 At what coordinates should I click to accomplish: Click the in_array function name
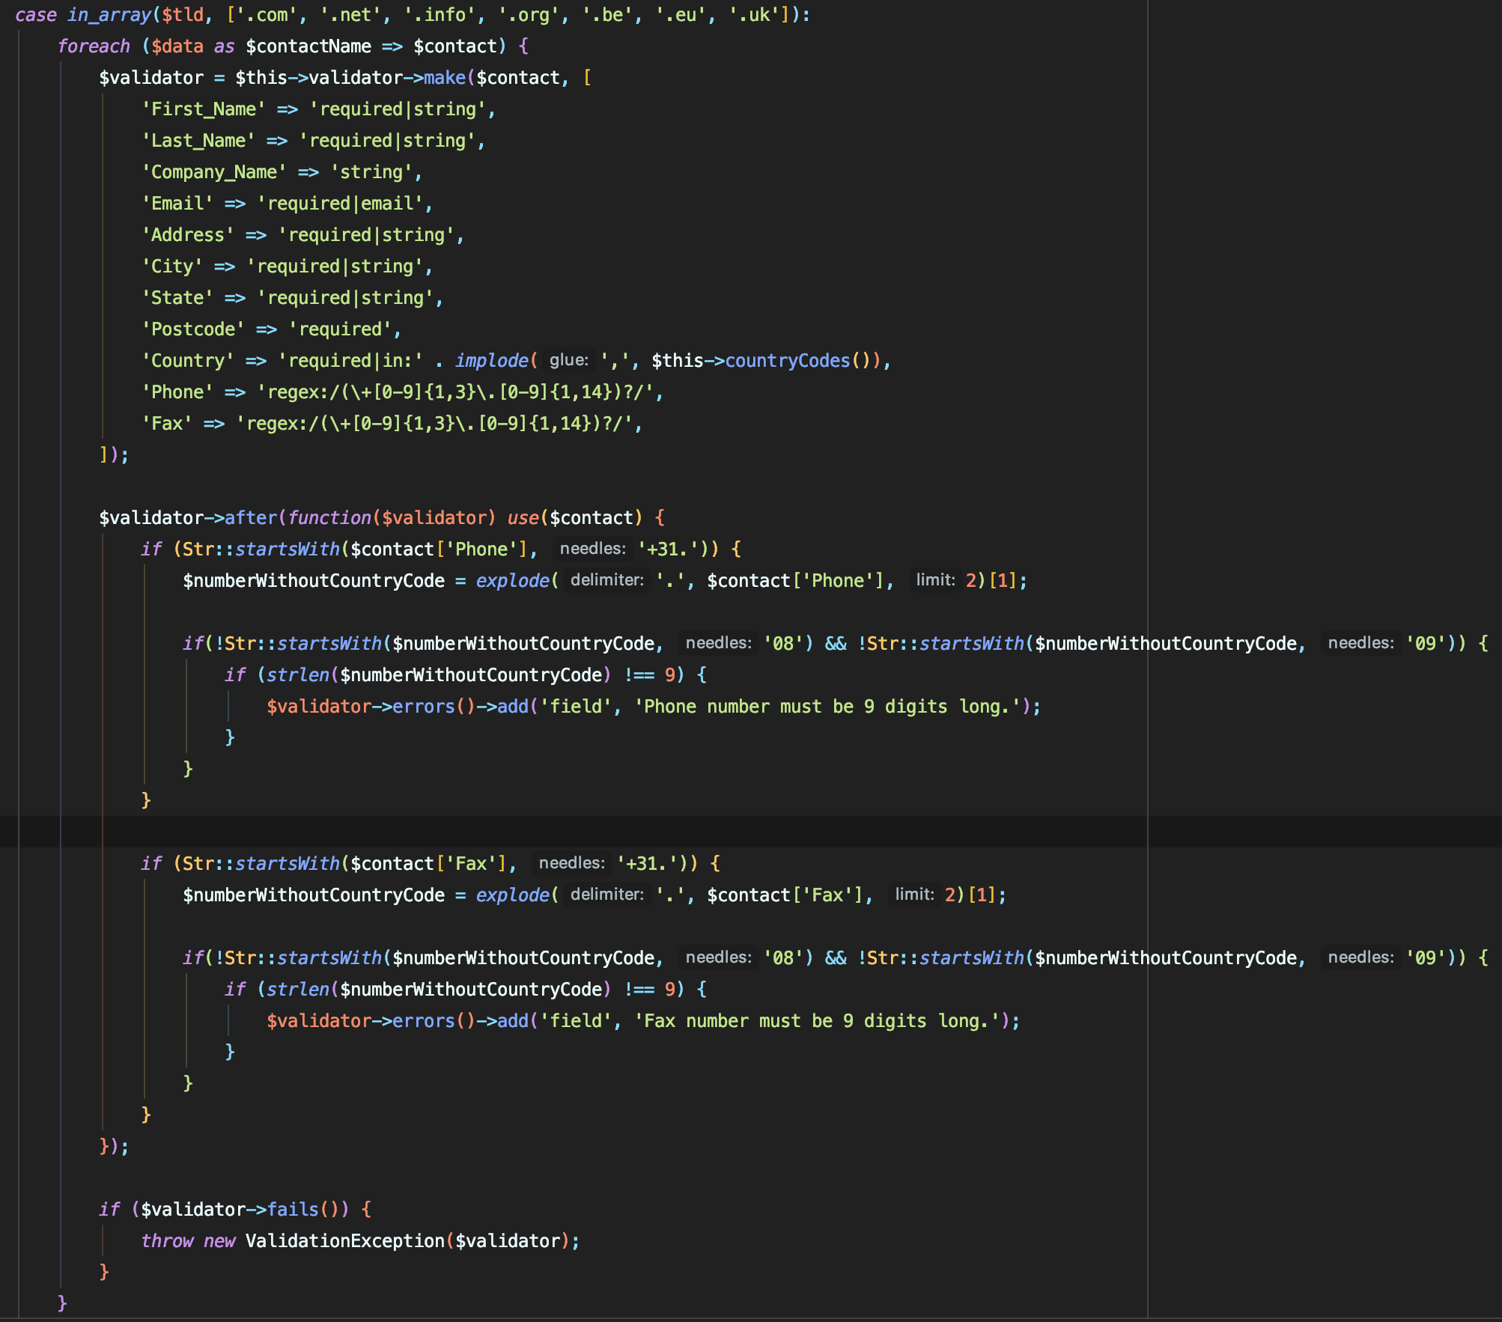tap(109, 15)
